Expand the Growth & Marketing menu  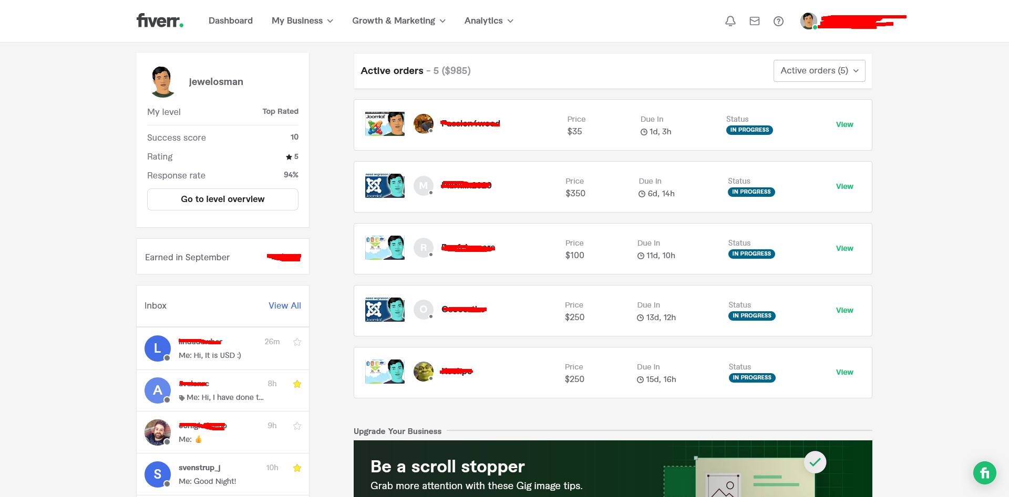tap(398, 21)
